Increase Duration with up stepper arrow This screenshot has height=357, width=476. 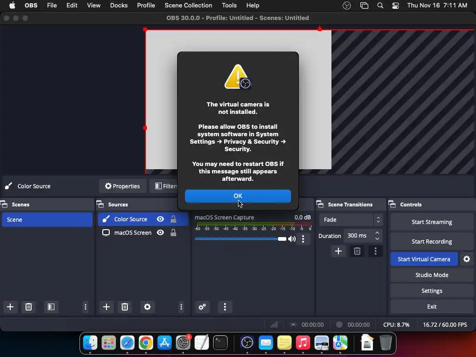click(377, 232)
